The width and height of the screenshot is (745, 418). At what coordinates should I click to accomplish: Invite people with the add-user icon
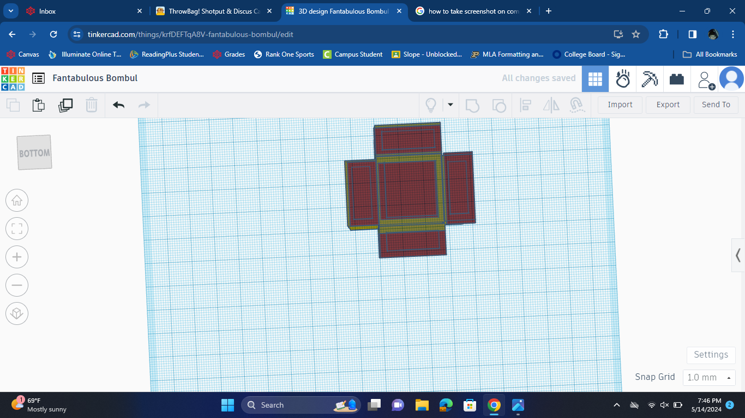[x=706, y=80]
